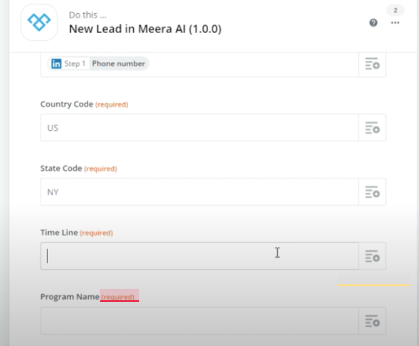The width and height of the screenshot is (419, 346).
Task: Click the New Lead in Meera AI title
Action: click(x=145, y=29)
